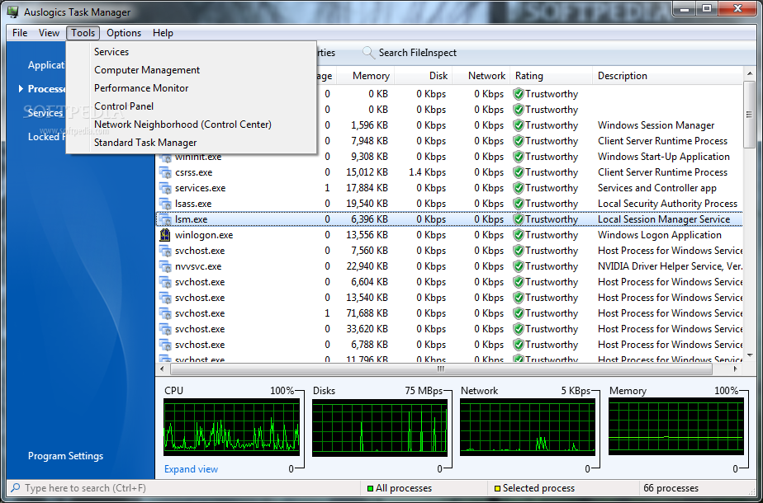
Task: Sort by the Rating column header
Action: (551, 75)
